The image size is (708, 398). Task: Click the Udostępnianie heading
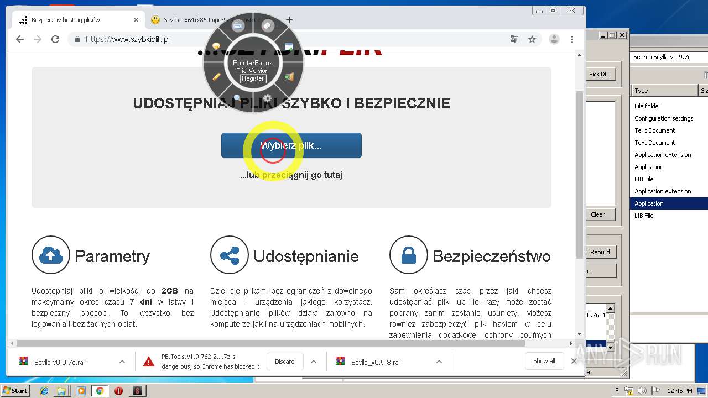pyautogui.click(x=306, y=256)
